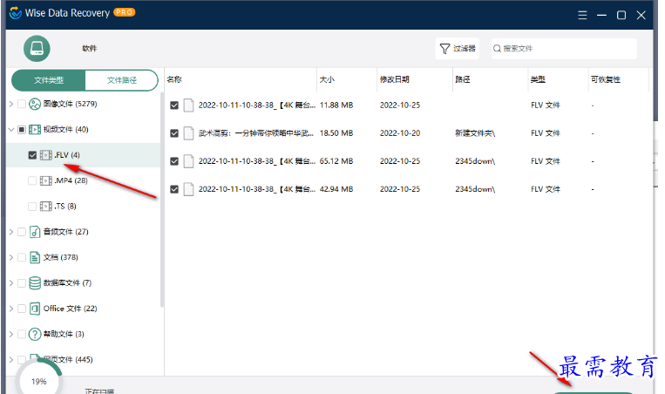This screenshot has width=665, height=394.
Task: Click the Wise Data Recovery logo icon
Action: (16, 13)
